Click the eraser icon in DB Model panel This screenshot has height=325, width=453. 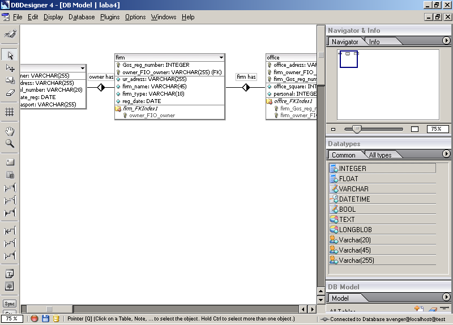pyautogui.click(x=433, y=309)
